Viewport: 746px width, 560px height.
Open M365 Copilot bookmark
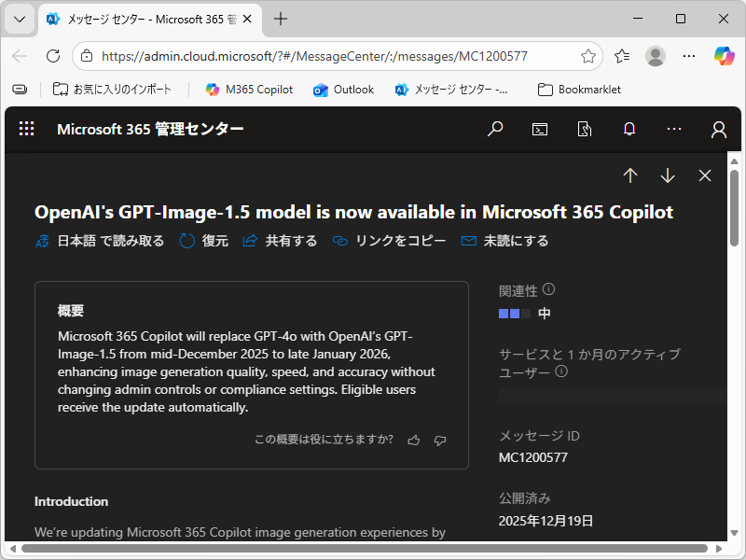[x=249, y=89]
